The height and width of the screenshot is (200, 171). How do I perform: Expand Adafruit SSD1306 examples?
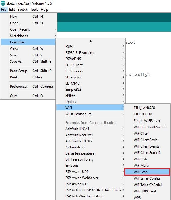(x=90, y=141)
